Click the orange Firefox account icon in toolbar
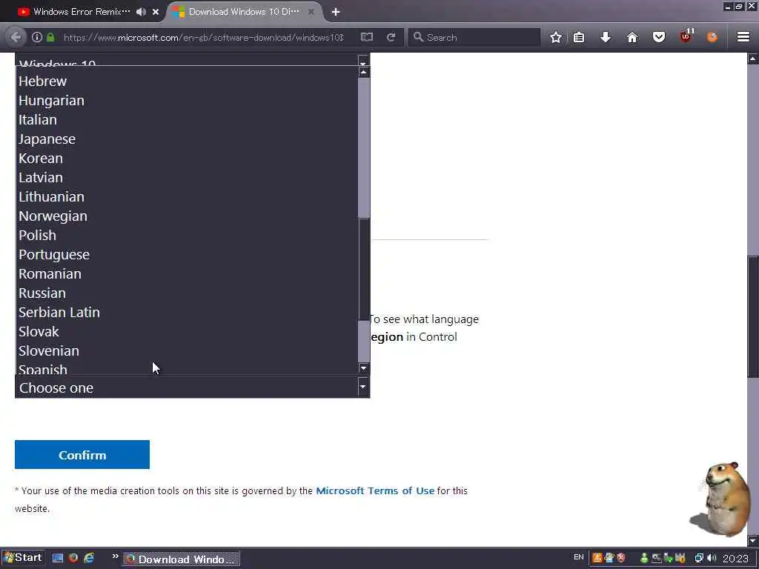The width and height of the screenshot is (759, 569). (x=712, y=37)
